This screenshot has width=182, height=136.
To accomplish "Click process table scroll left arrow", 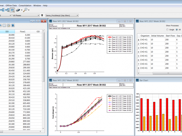I will click(139, 73).
